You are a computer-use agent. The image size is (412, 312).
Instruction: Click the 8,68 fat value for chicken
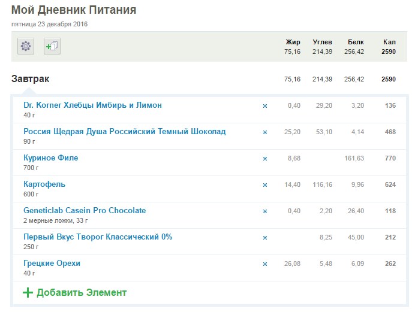(294, 158)
